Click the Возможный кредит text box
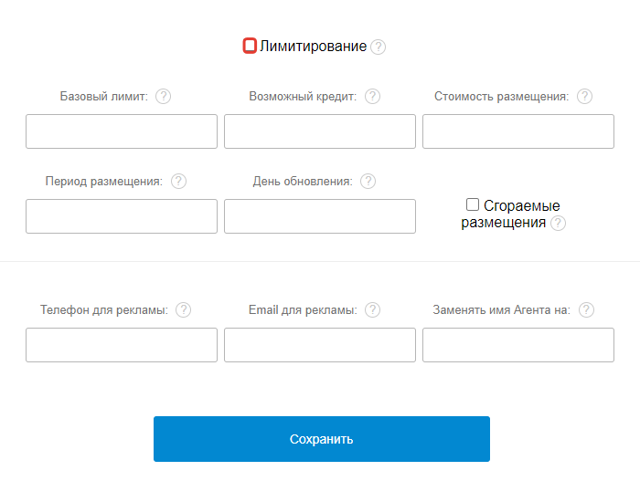Image resolution: width=640 pixels, height=481 pixels. (320, 131)
